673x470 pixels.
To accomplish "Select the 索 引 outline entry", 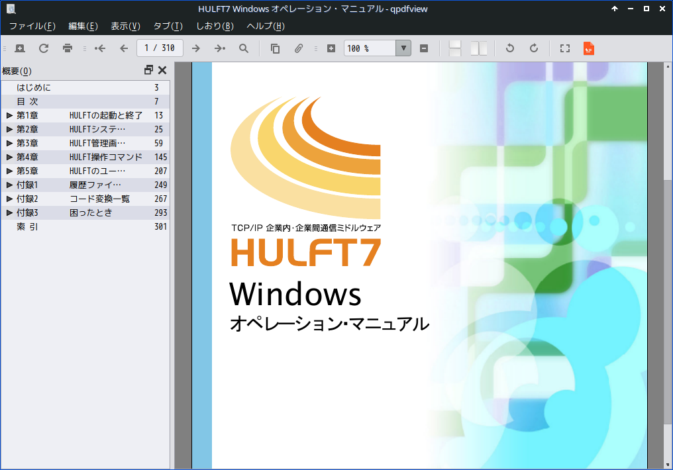I will coord(85,226).
